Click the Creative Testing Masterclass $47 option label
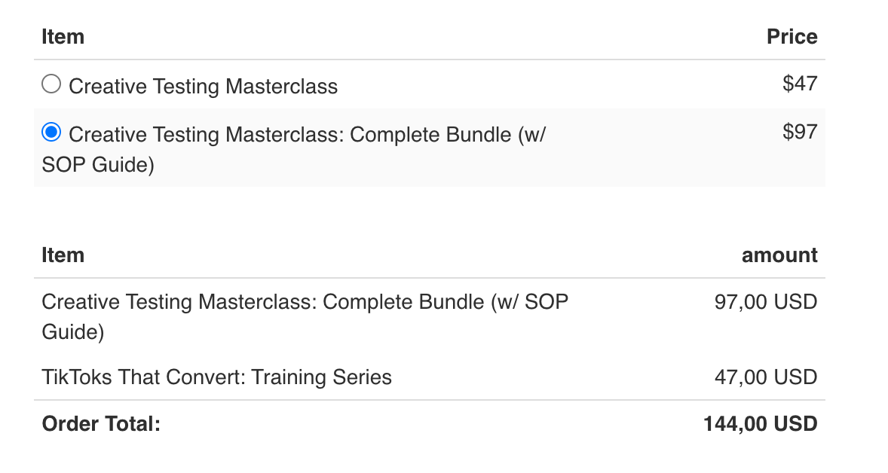The image size is (888, 473). pos(203,87)
